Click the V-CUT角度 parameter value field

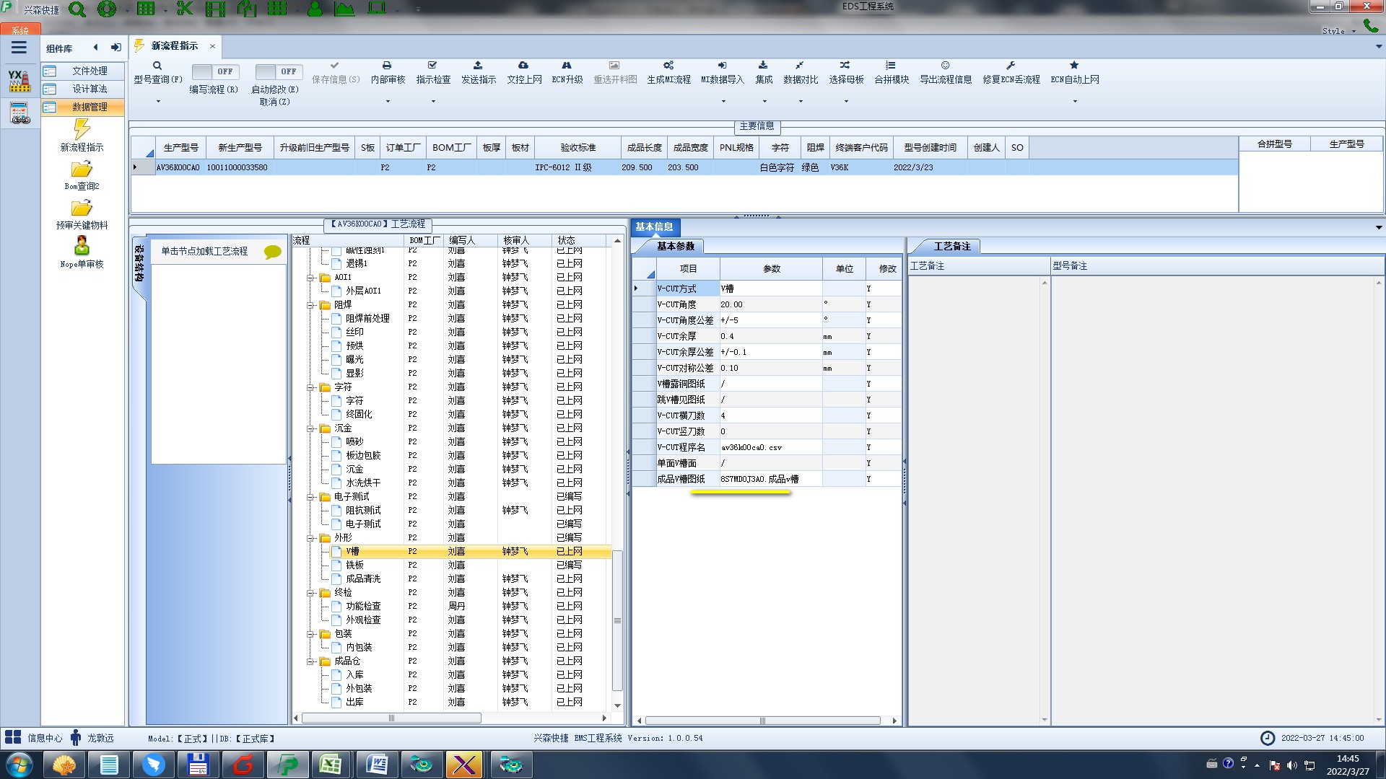(770, 304)
